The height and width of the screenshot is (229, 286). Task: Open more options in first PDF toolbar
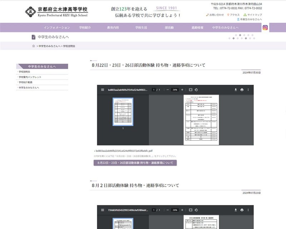[248, 90]
